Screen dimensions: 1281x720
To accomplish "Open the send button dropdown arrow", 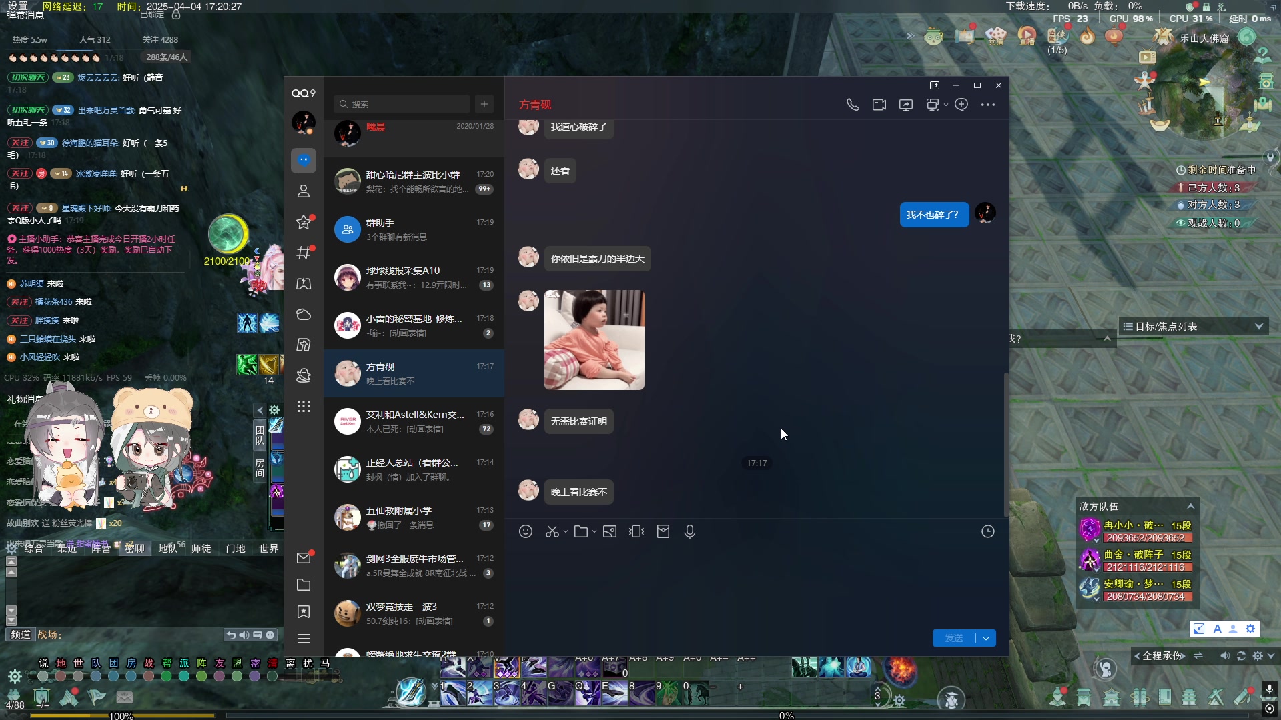I will 986,638.
